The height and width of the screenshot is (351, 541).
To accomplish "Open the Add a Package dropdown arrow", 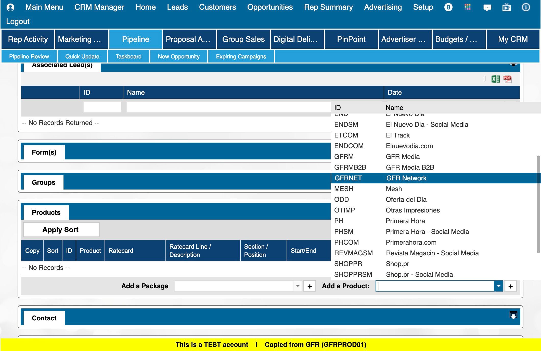I will tap(297, 286).
